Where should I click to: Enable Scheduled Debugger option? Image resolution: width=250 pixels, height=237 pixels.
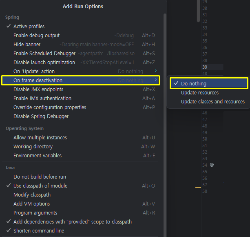[80, 54]
